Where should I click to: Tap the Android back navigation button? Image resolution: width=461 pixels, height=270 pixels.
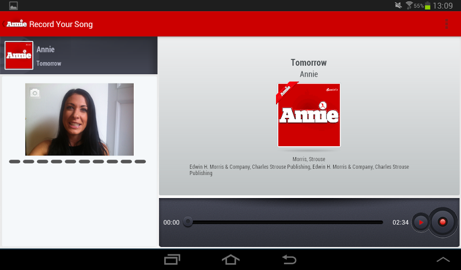pyautogui.click(x=289, y=260)
